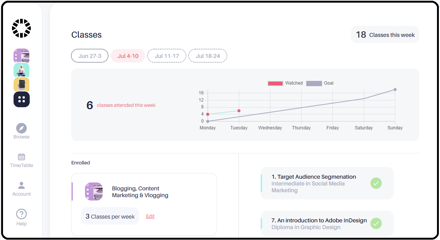Toggle the Goal legend series
Screen dimensions: 440x240
(x=320, y=83)
